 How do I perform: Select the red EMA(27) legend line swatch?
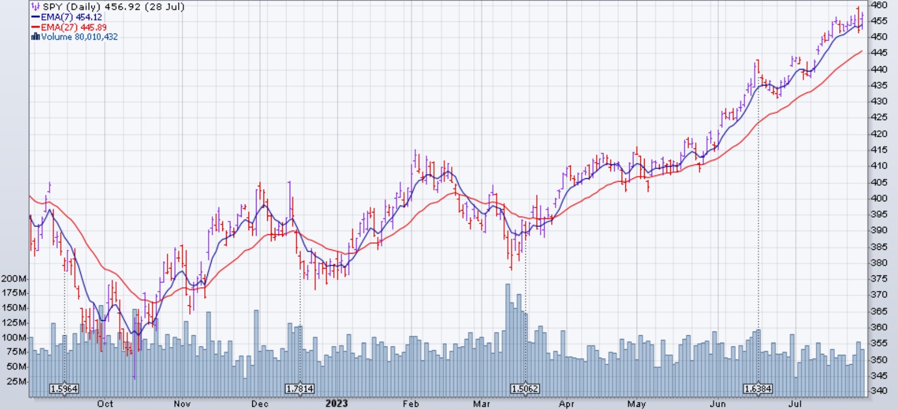point(35,27)
